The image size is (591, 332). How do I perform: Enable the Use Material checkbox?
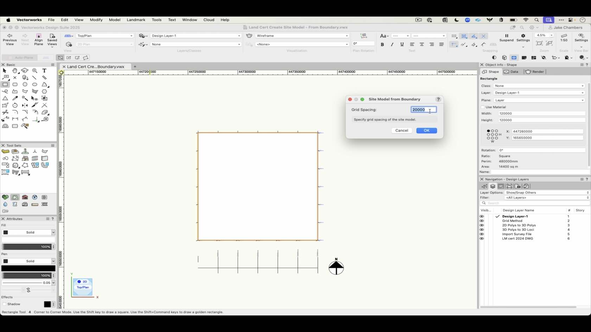click(483, 107)
